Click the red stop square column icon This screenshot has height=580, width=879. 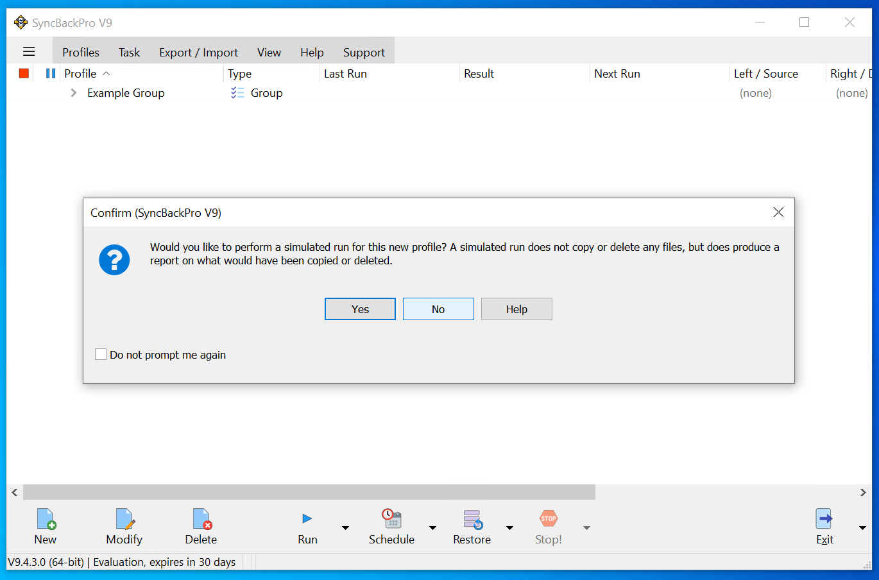pyautogui.click(x=24, y=73)
